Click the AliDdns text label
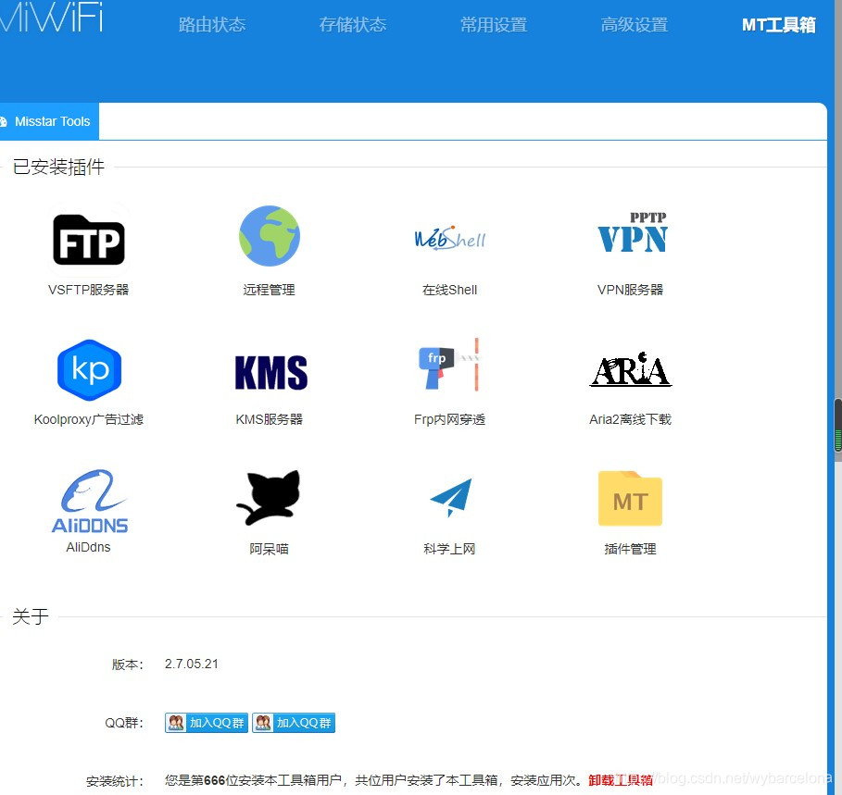Image resolution: width=842 pixels, height=795 pixels. pos(89,547)
